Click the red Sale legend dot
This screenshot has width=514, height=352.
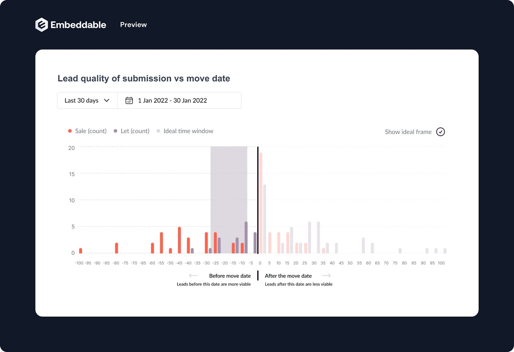point(69,131)
